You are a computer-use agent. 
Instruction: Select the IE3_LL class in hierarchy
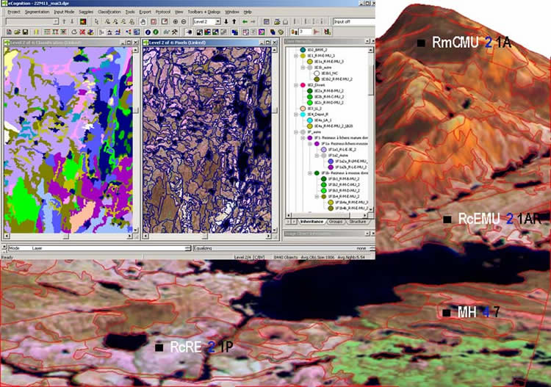[x=315, y=109]
